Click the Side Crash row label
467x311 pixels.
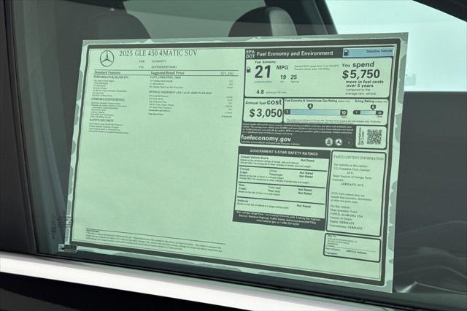tap(242, 187)
